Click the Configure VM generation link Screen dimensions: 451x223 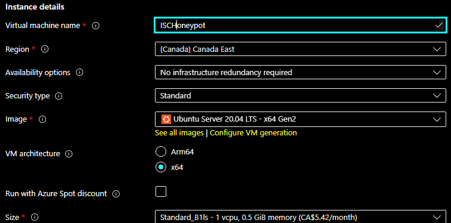click(254, 133)
